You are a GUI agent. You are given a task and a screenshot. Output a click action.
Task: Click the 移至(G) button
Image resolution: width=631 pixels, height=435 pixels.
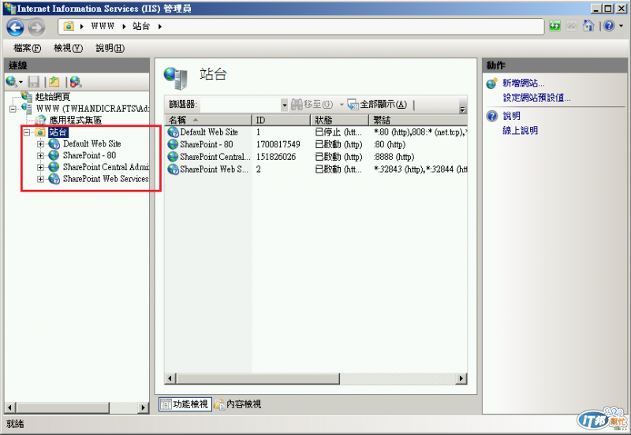(x=312, y=105)
